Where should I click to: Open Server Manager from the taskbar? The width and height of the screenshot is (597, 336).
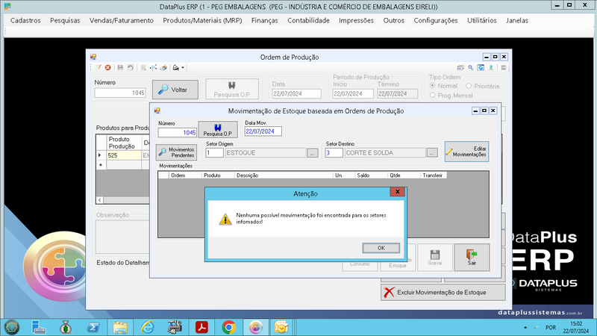pyautogui.click(x=39, y=327)
